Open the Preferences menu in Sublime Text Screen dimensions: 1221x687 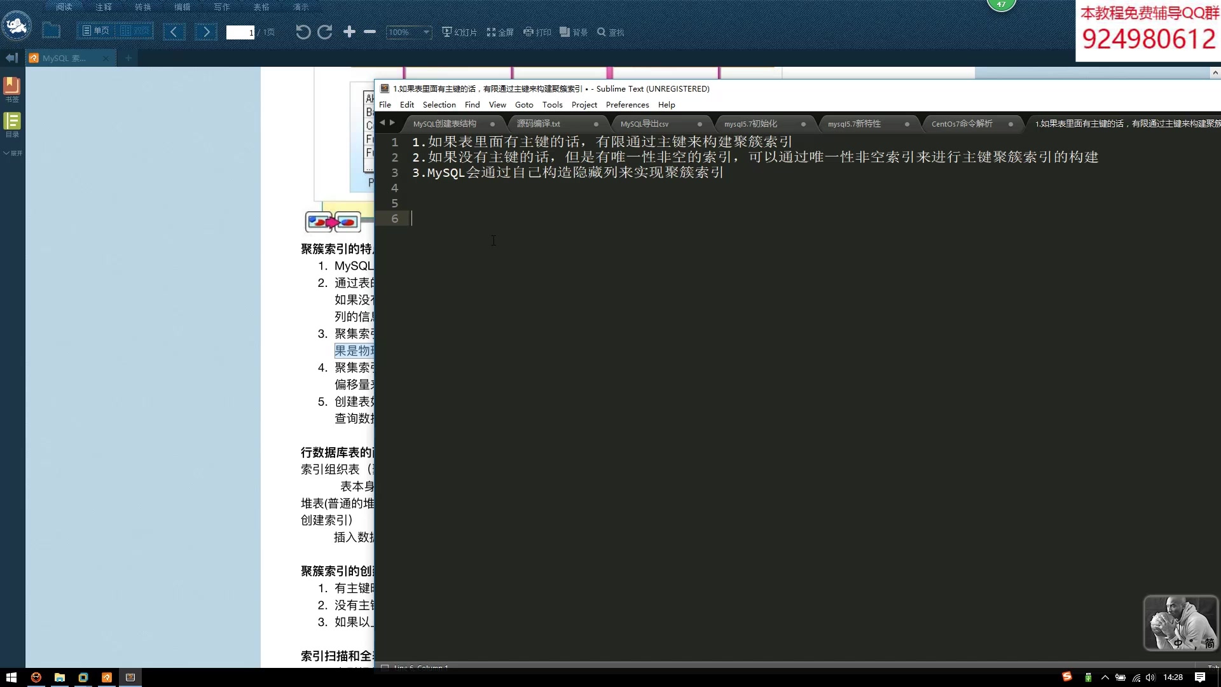tap(626, 105)
